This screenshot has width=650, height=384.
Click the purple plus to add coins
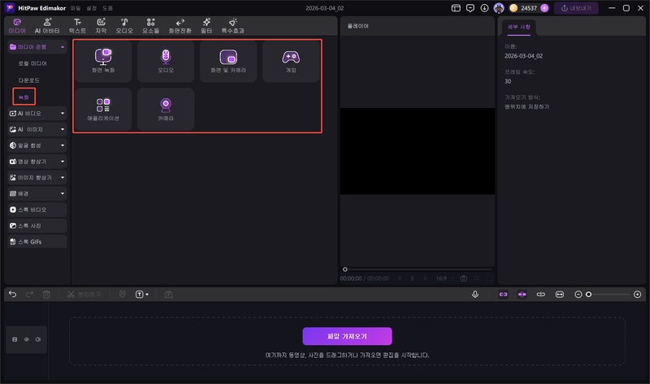click(x=544, y=8)
